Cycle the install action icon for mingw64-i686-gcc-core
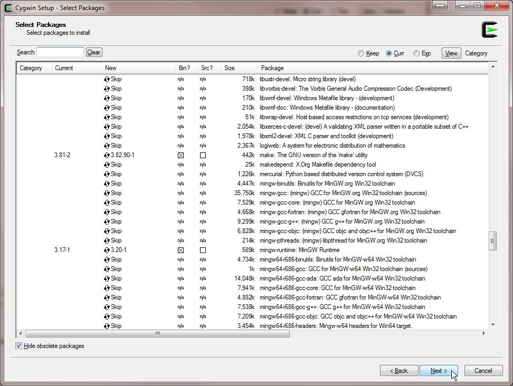Screen dimensions: 513x386 (x=107, y=288)
